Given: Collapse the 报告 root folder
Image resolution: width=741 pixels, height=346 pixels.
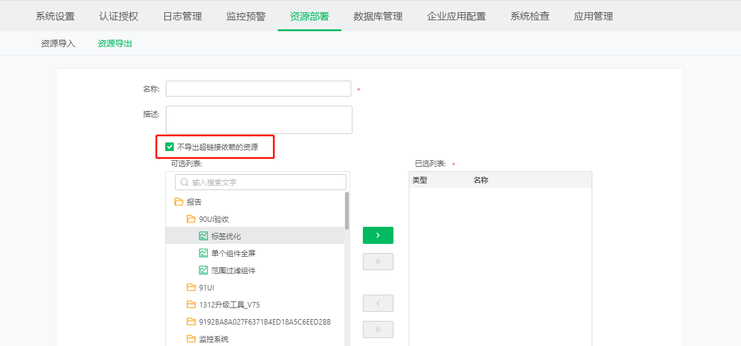Looking at the screenshot, I should pos(179,202).
